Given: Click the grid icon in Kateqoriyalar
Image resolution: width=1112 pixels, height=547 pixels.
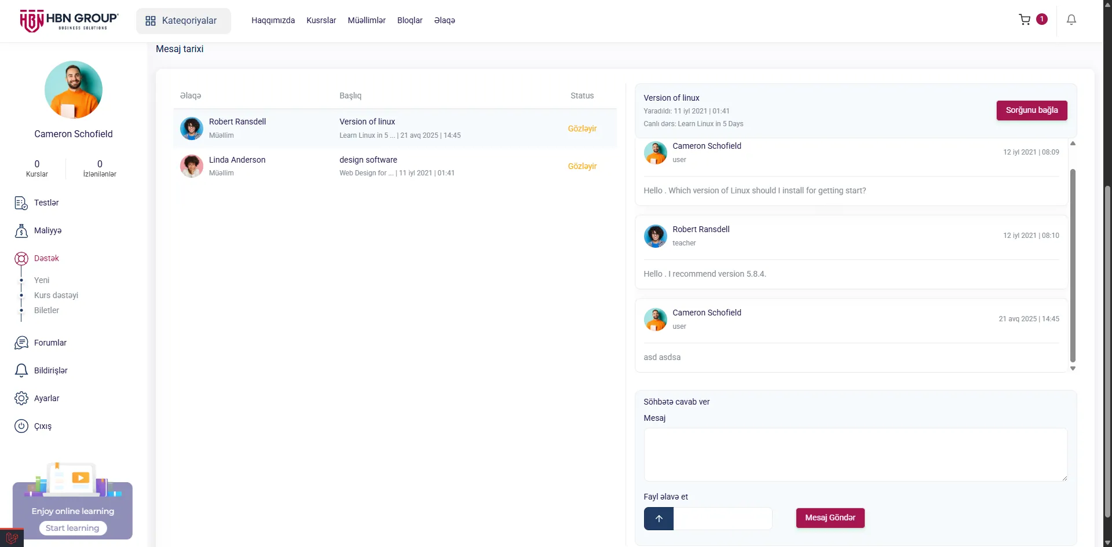Looking at the screenshot, I should (x=151, y=21).
